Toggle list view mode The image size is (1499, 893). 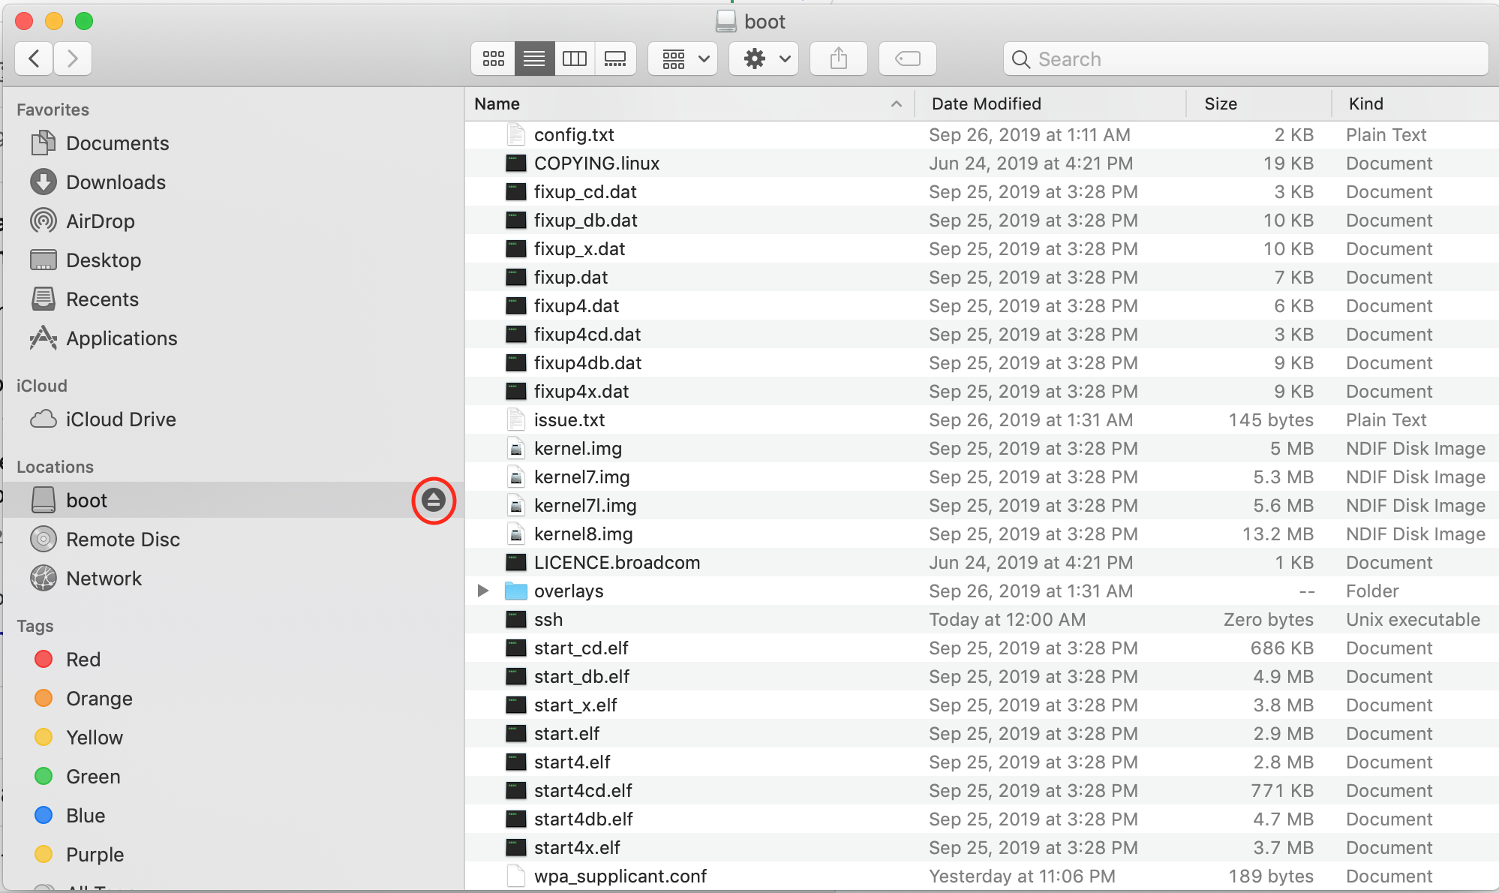pos(534,59)
